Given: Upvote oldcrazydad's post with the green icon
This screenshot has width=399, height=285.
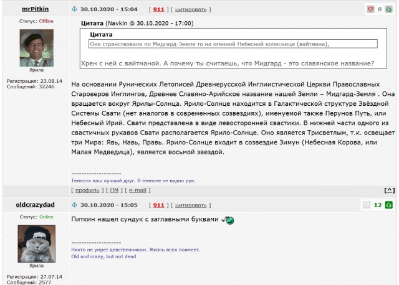Looking at the screenshot, I should point(389,205).
